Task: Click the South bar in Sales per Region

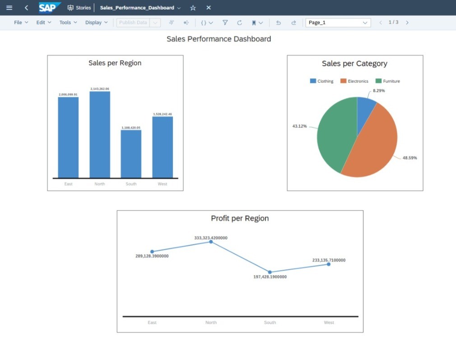Action: 131,154
